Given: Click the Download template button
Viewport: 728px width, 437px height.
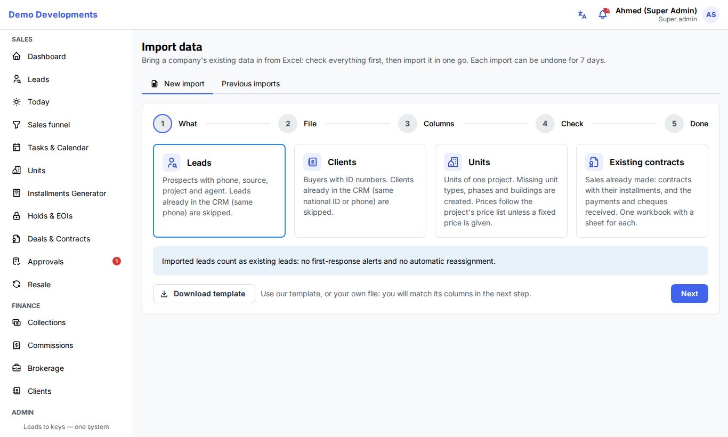Looking at the screenshot, I should (204, 294).
